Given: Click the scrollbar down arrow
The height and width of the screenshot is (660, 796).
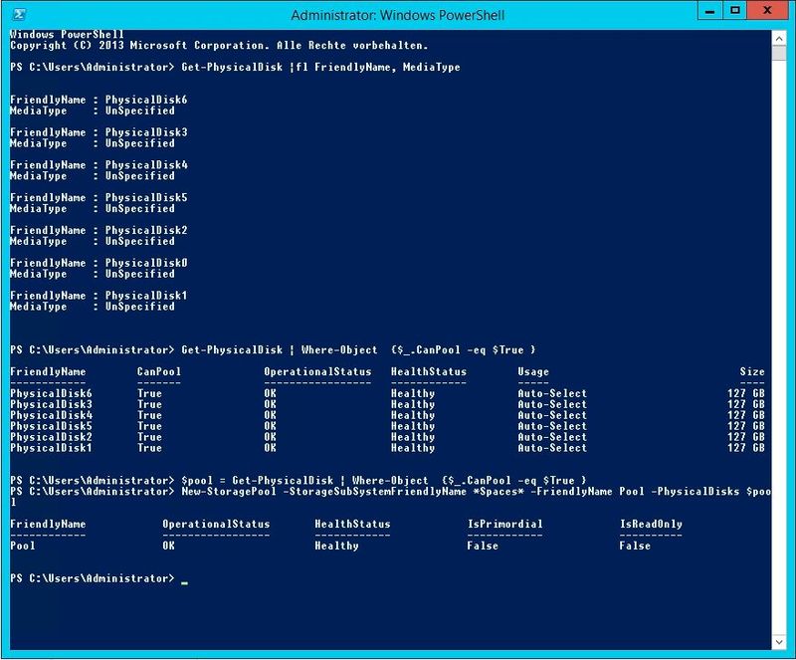Looking at the screenshot, I should 779,642.
